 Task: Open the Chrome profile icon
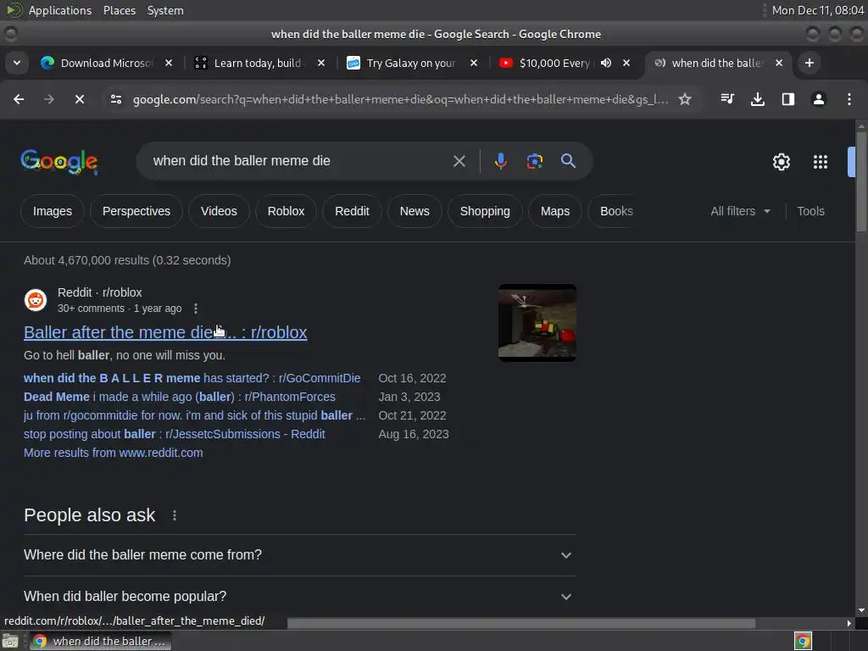pyautogui.click(x=818, y=99)
